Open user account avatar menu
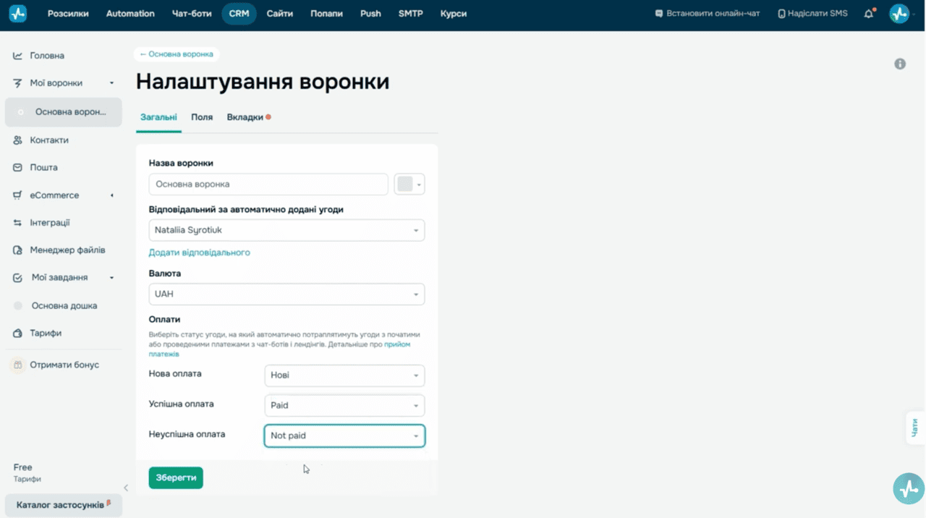 899,14
